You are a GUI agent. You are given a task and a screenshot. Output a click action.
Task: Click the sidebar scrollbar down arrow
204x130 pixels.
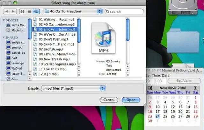pyautogui.click(x=30, y=79)
